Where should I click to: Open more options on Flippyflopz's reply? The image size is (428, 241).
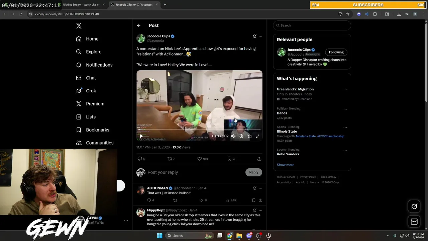(x=260, y=210)
